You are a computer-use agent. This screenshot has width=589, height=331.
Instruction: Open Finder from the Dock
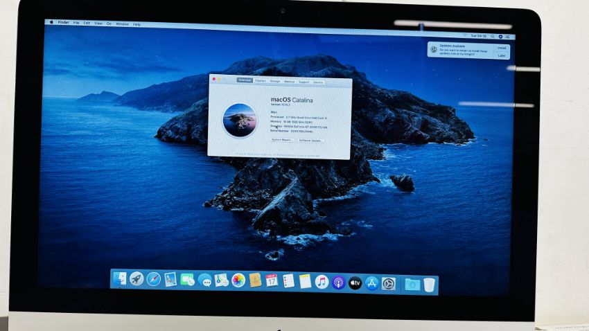point(120,278)
